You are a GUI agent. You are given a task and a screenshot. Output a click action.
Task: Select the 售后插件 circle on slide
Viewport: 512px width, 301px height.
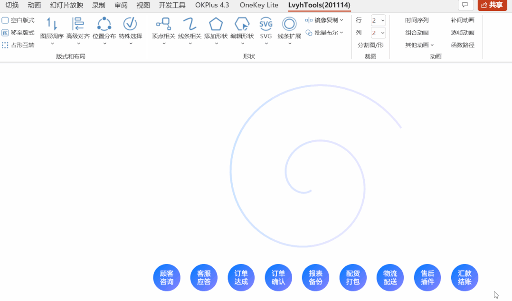point(427,278)
